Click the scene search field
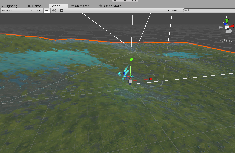Screen dimensions: 235x153 (x=209, y=10)
